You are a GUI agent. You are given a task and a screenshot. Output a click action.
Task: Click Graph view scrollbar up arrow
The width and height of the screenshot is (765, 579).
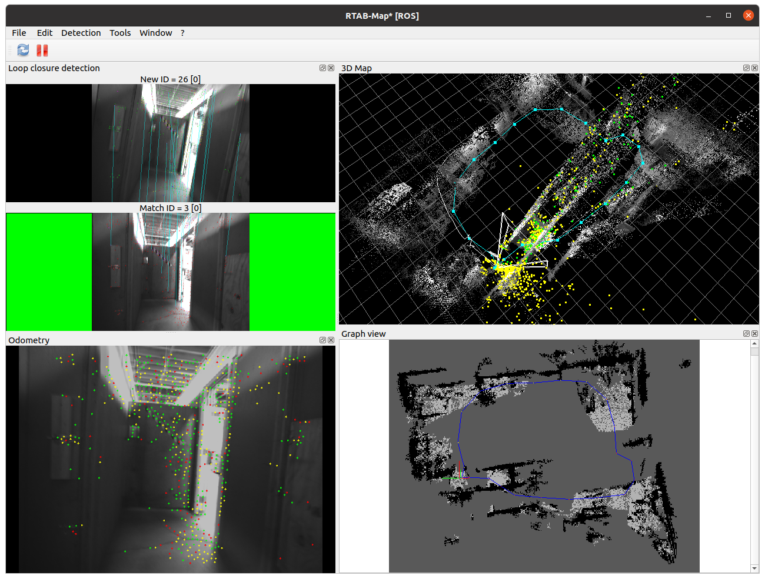coord(754,344)
